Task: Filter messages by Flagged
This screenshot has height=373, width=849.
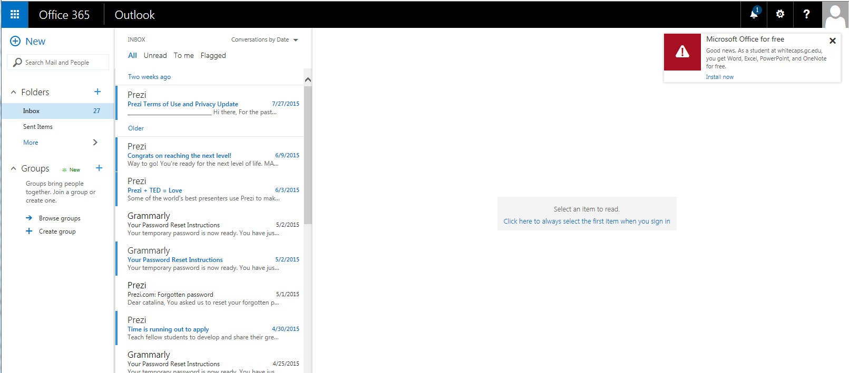Action: coord(213,55)
